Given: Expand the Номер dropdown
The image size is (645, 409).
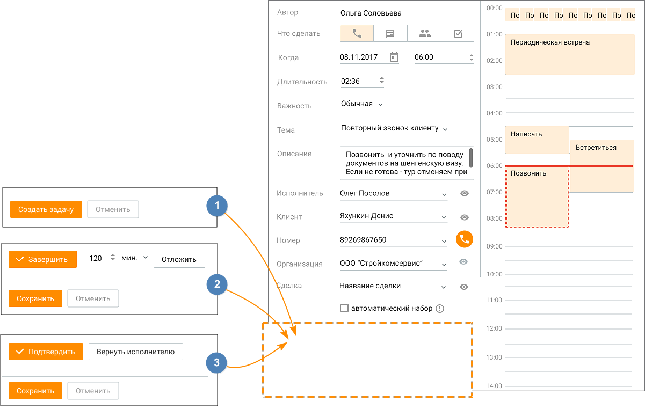Looking at the screenshot, I should coord(444,242).
